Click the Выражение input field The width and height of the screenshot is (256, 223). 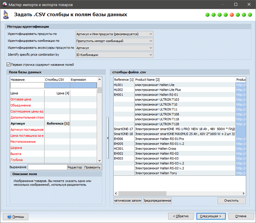click(x=47, y=167)
